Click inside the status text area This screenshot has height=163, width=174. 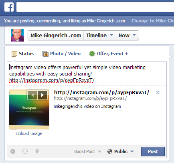coord(87,74)
